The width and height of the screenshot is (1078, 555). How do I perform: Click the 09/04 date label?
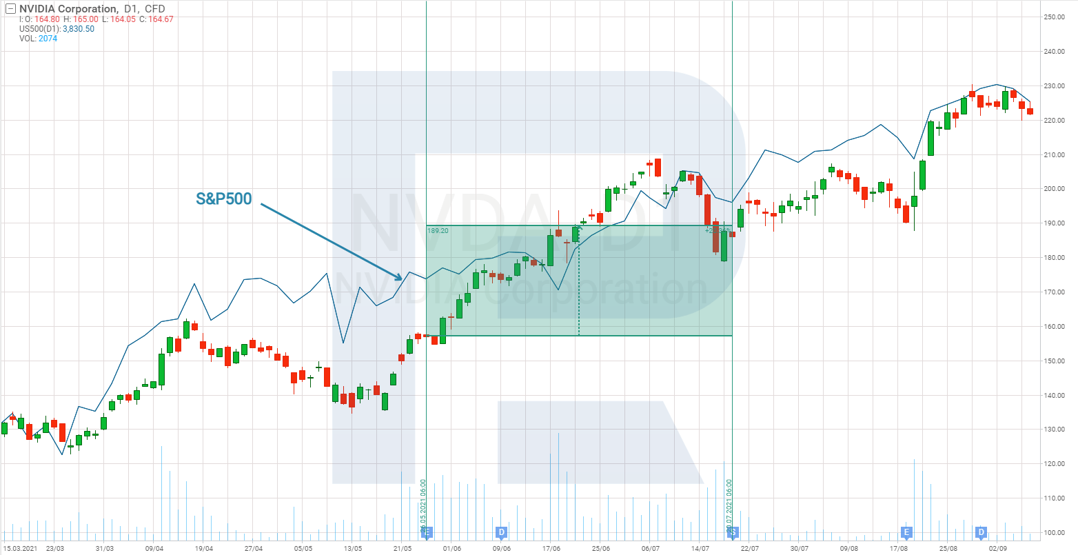click(x=154, y=549)
